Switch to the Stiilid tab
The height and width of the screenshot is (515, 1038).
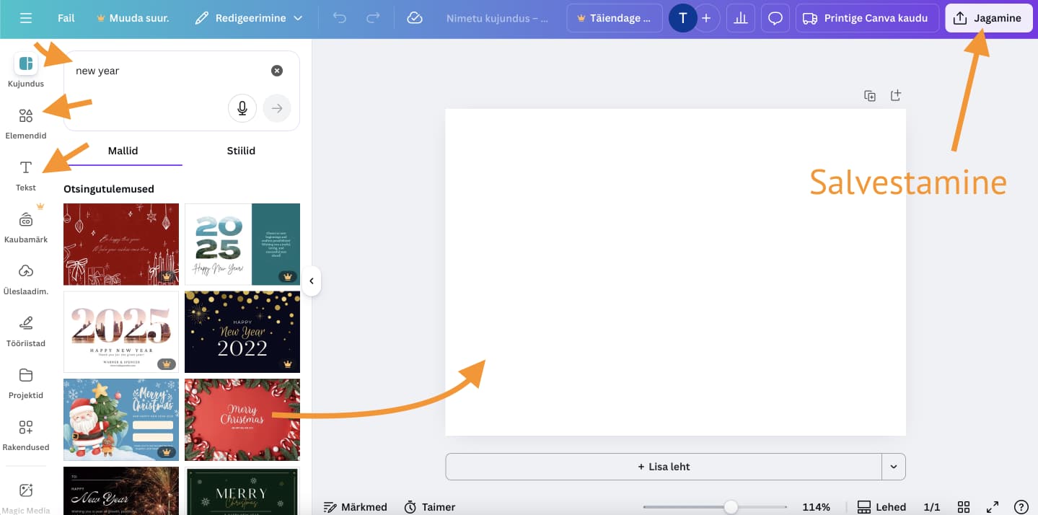pyautogui.click(x=241, y=151)
